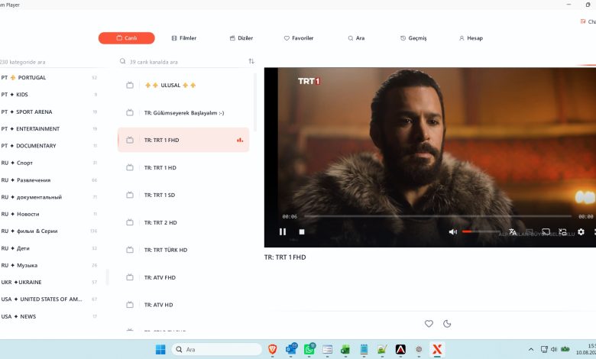Play TR: Gülümseyerek Başlayalım channel
Image resolution: width=596 pixels, height=359 pixels.
pyautogui.click(x=183, y=113)
